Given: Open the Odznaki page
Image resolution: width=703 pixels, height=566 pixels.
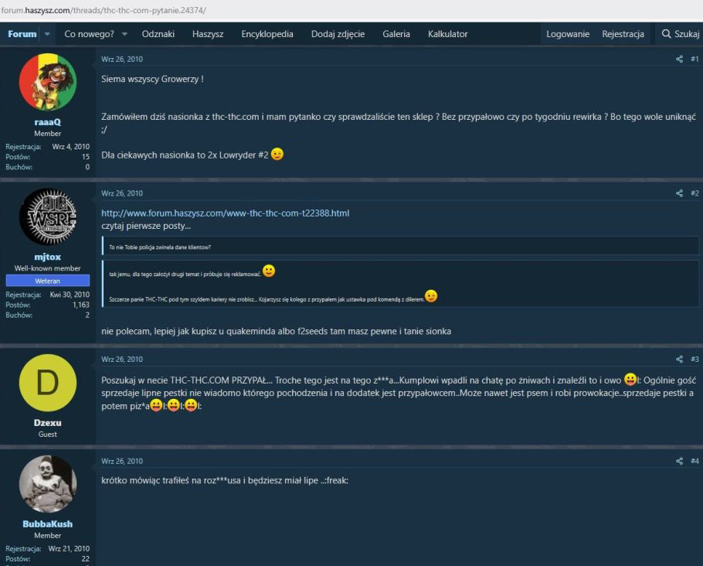Looking at the screenshot, I should pyautogui.click(x=158, y=34).
